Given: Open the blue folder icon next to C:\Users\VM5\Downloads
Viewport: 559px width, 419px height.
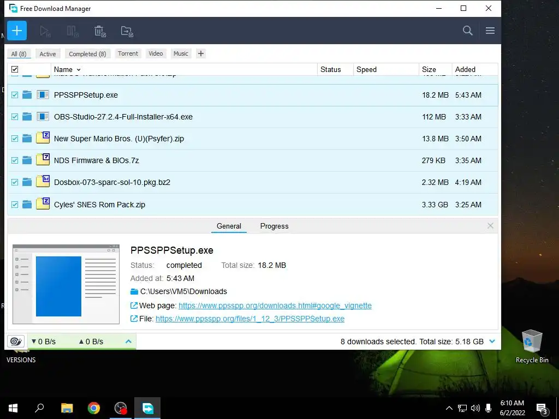Looking at the screenshot, I should 134,291.
